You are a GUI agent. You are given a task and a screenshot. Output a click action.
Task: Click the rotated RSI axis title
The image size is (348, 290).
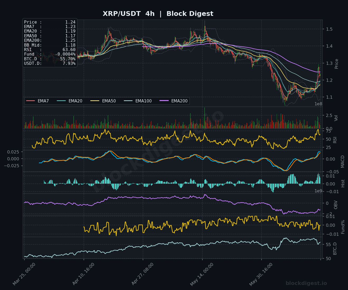click(335, 140)
